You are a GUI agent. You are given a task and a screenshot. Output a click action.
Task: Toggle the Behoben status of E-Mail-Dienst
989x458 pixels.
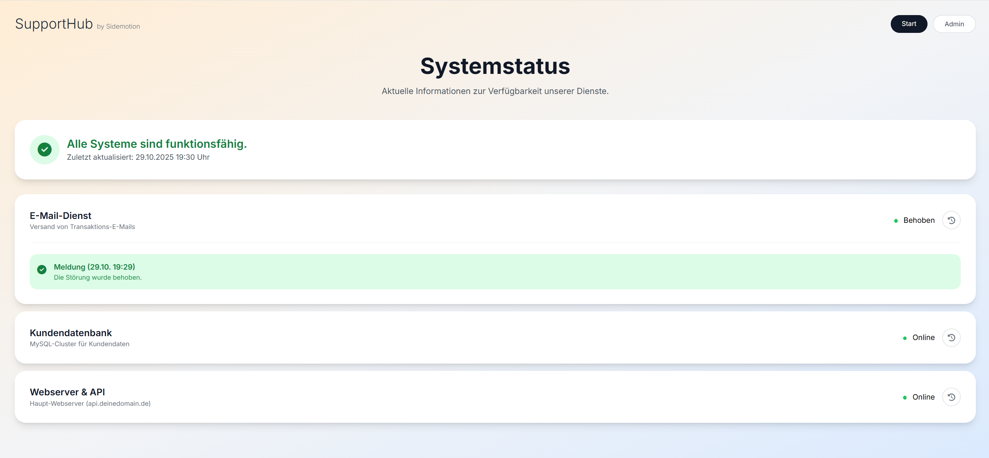pyautogui.click(x=919, y=220)
